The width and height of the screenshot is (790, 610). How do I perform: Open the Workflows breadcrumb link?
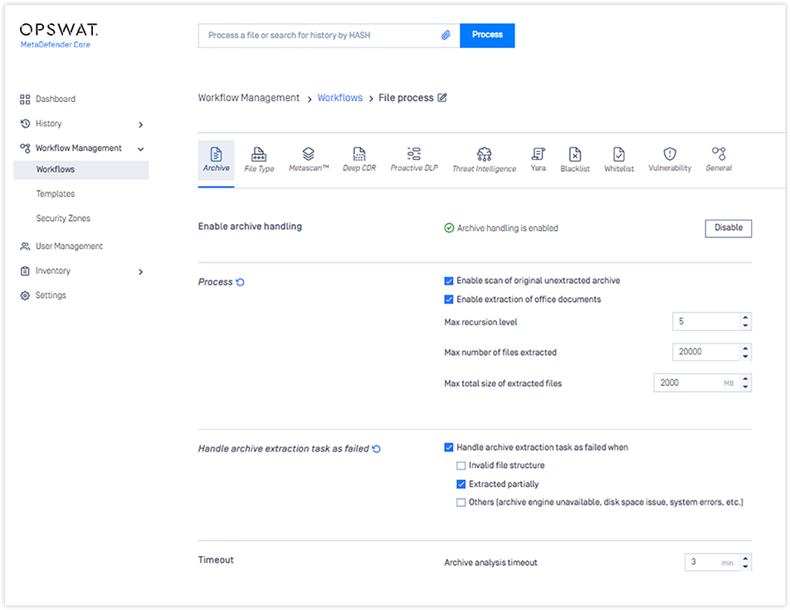(339, 97)
